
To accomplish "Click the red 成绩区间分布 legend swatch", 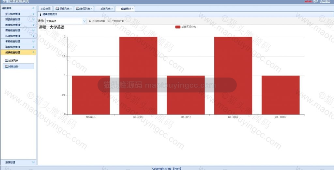I will [178, 27].
